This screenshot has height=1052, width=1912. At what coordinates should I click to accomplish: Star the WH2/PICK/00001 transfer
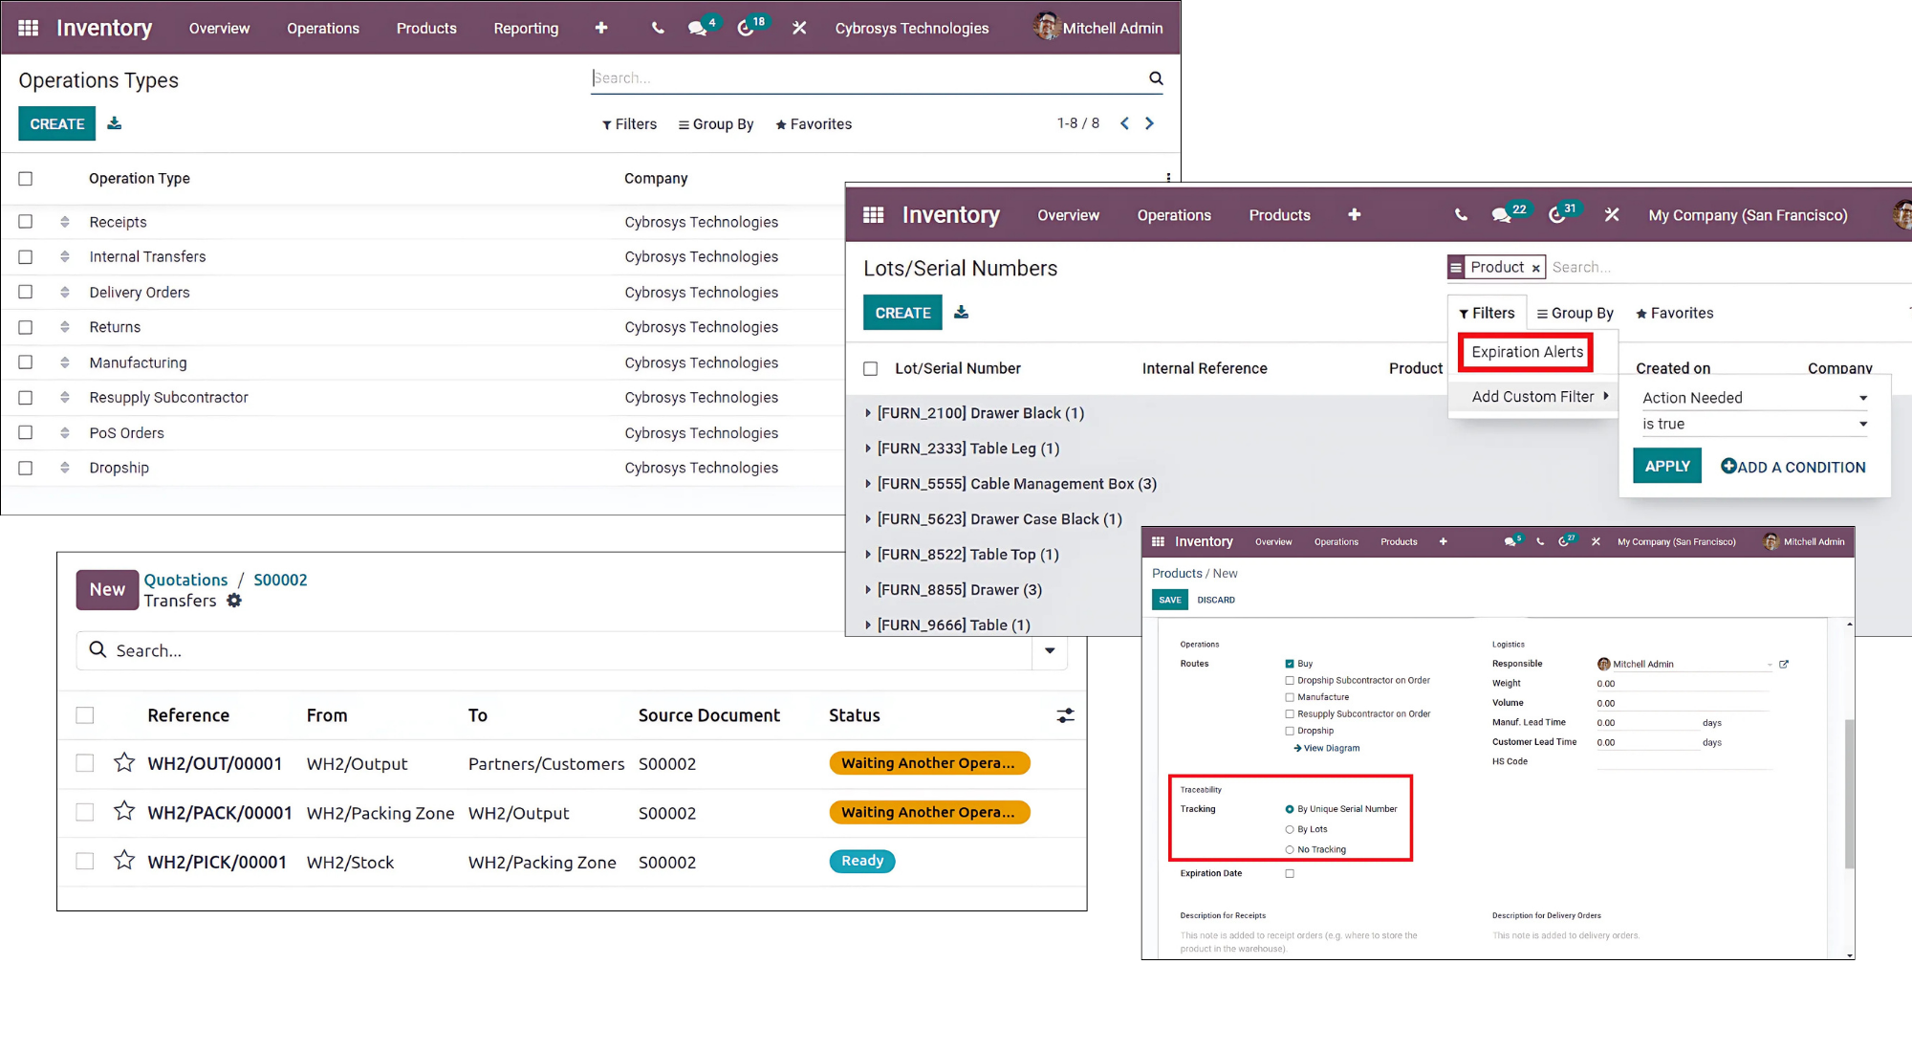(124, 861)
